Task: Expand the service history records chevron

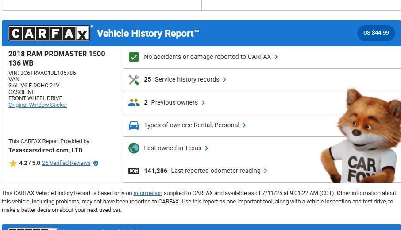Action: pos(224,80)
